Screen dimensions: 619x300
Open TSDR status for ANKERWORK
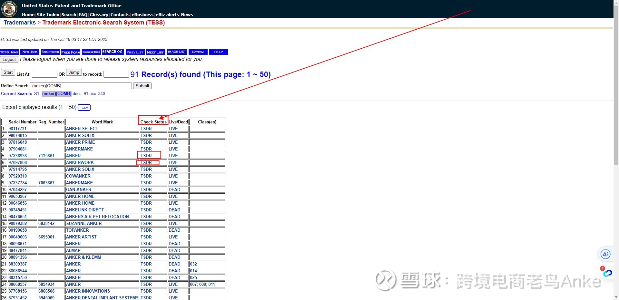pyautogui.click(x=146, y=162)
